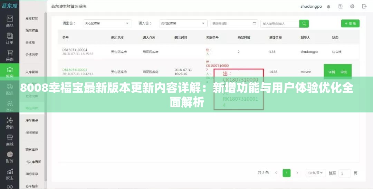Click the submenu vertical scrollbar

[46, 97]
